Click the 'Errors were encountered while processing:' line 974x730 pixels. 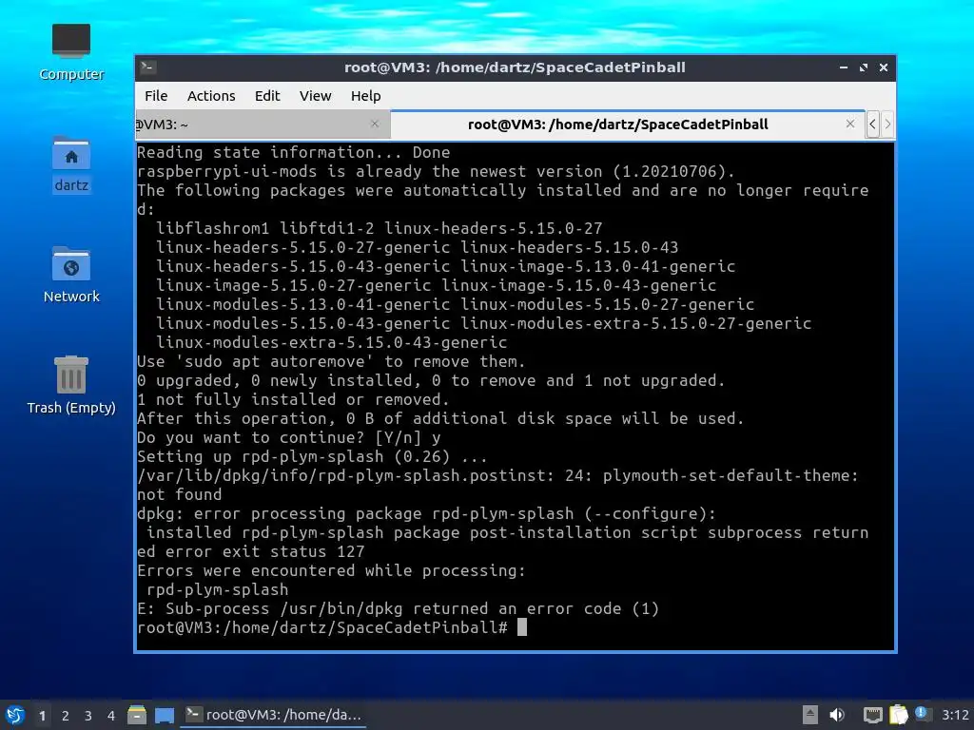331,570
